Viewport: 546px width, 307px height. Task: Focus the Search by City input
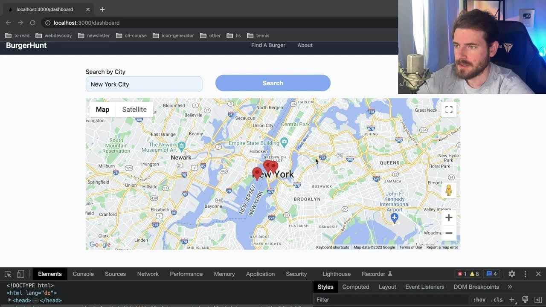[x=144, y=84]
